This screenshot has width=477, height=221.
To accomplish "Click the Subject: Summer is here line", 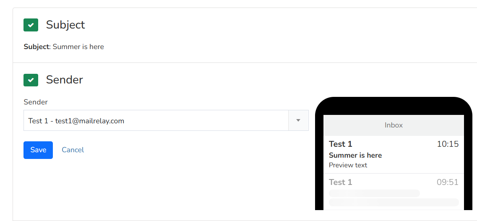I will pyautogui.click(x=64, y=47).
